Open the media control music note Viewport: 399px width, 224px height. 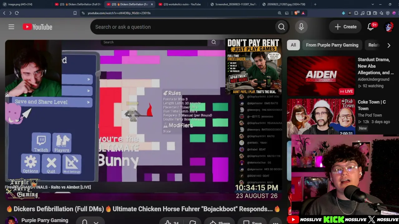coord(363,13)
